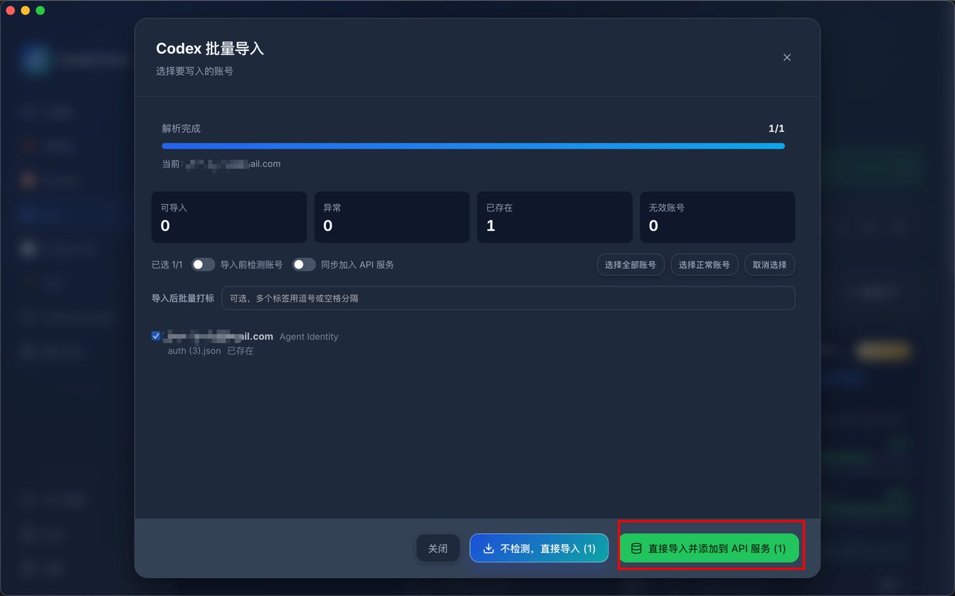Screen dimensions: 955x596
Task: Click the 1/1 progress counter
Action: click(x=776, y=128)
